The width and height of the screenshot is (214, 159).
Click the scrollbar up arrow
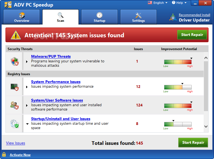point(206,58)
